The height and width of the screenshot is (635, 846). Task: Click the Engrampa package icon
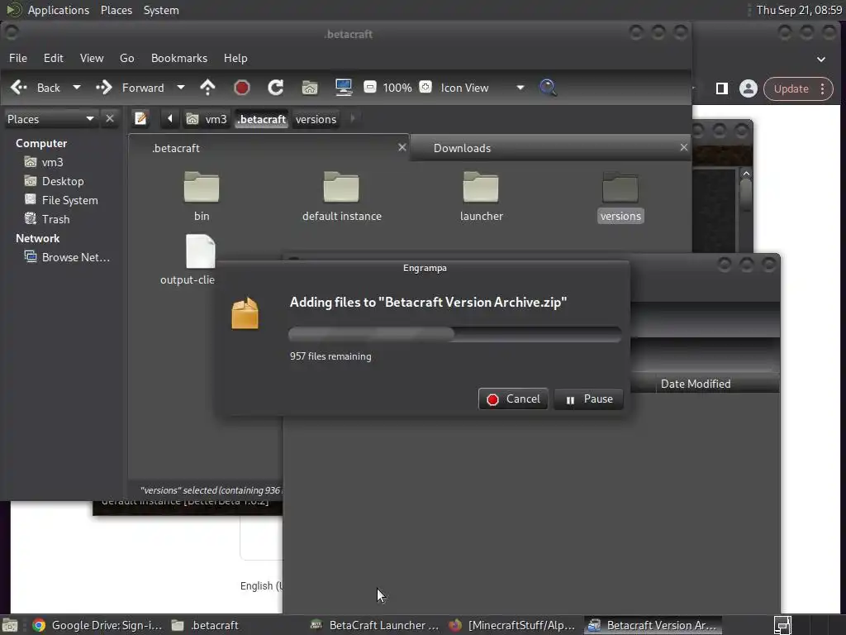click(x=245, y=313)
